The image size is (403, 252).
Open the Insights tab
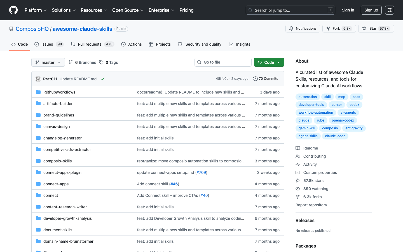coord(240,44)
